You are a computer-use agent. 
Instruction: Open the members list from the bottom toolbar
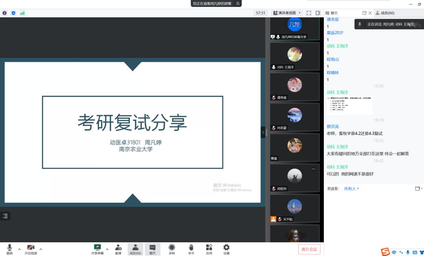pyautogui.click(x=135, y=248)
